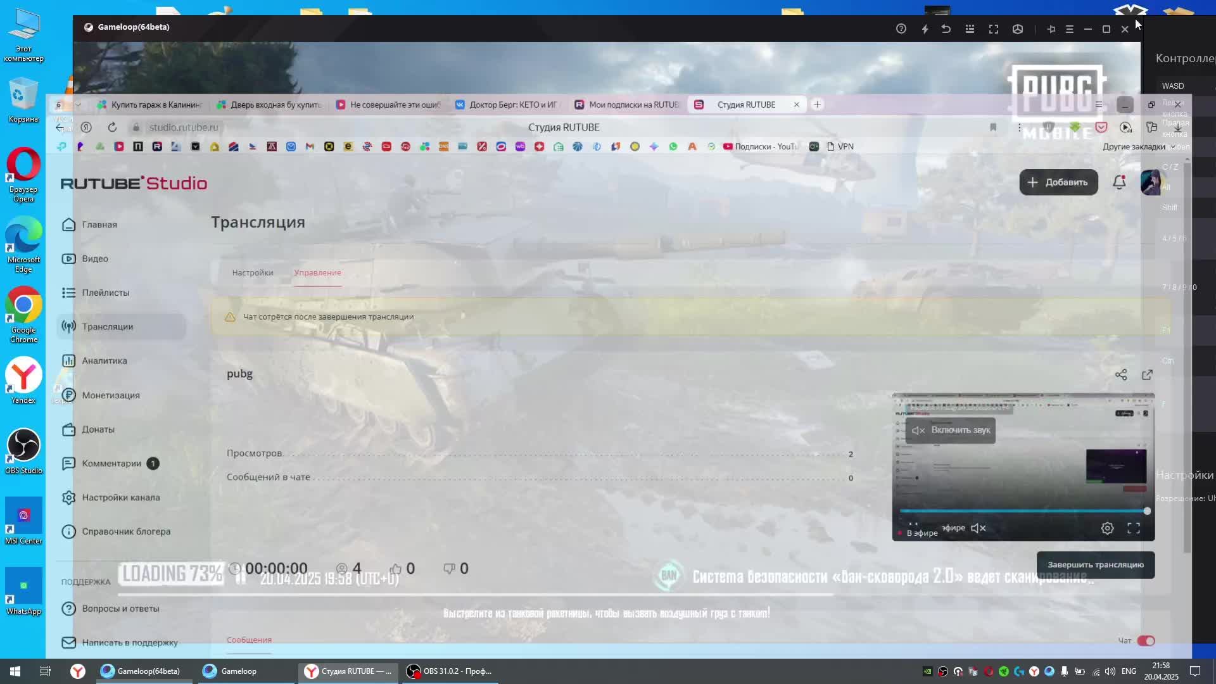
Task: Open player settings gear icon
Action: 1107,528
